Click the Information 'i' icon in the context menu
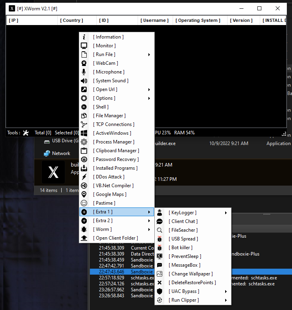292x310 pixels. click(84, 37)
